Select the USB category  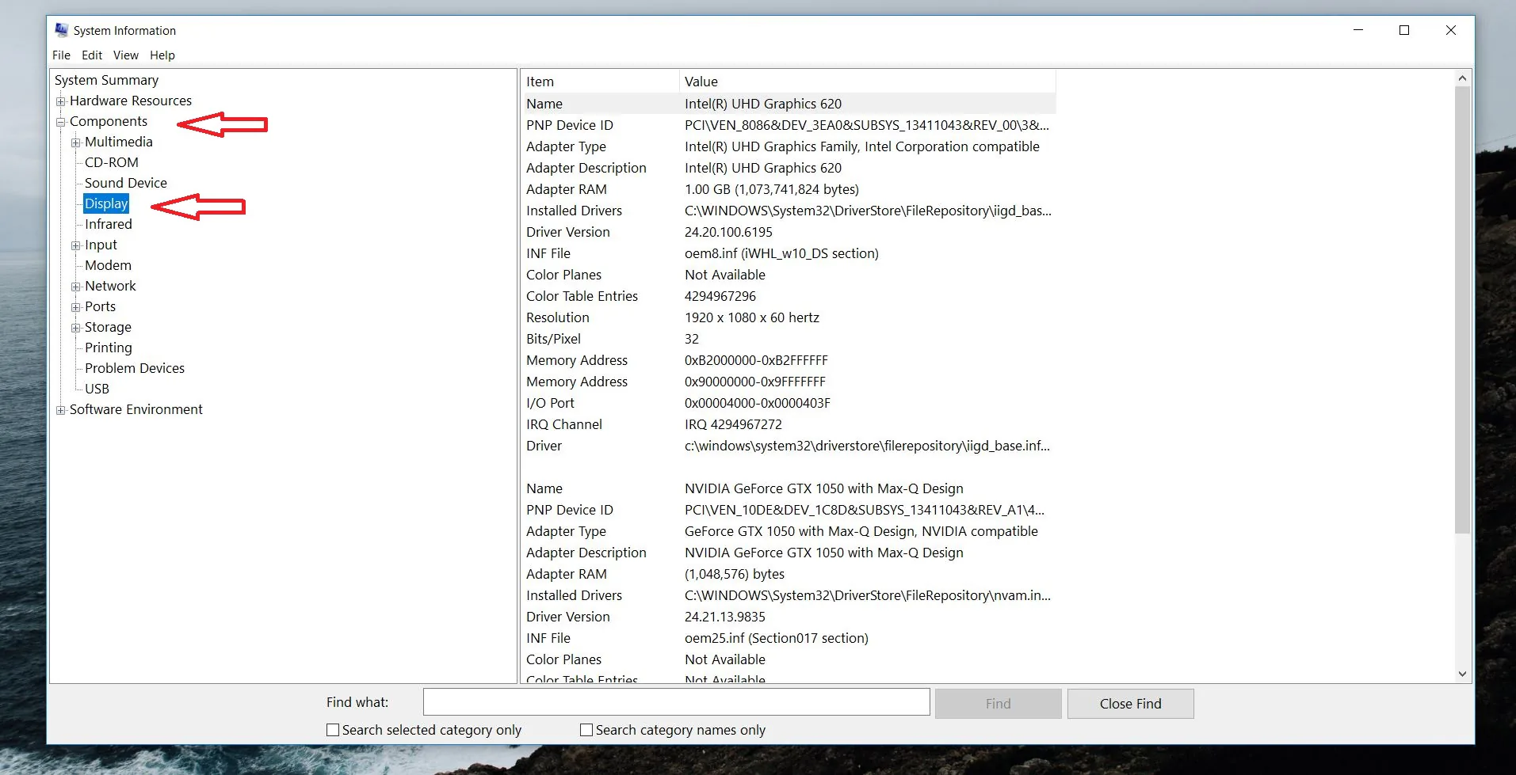click(97, 389)
